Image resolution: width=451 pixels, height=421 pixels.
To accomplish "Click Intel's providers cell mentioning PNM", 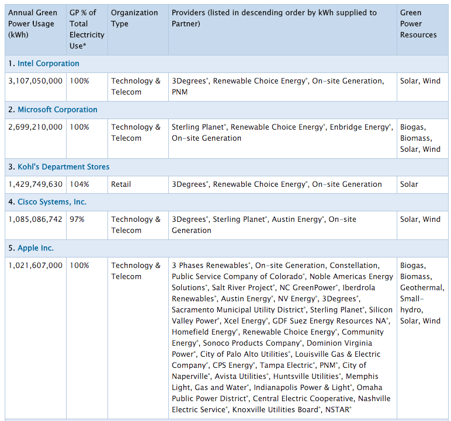I will tap(282, 87).
